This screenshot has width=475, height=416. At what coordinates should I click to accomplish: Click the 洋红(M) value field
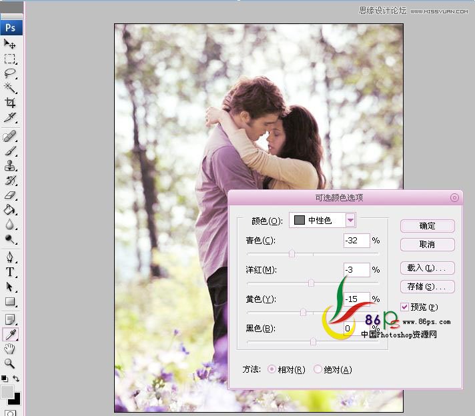(356, 269)
